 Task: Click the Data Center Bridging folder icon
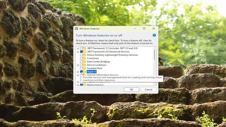tap(84, 61)
